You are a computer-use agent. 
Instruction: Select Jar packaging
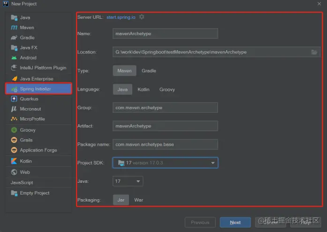(121, 200)
